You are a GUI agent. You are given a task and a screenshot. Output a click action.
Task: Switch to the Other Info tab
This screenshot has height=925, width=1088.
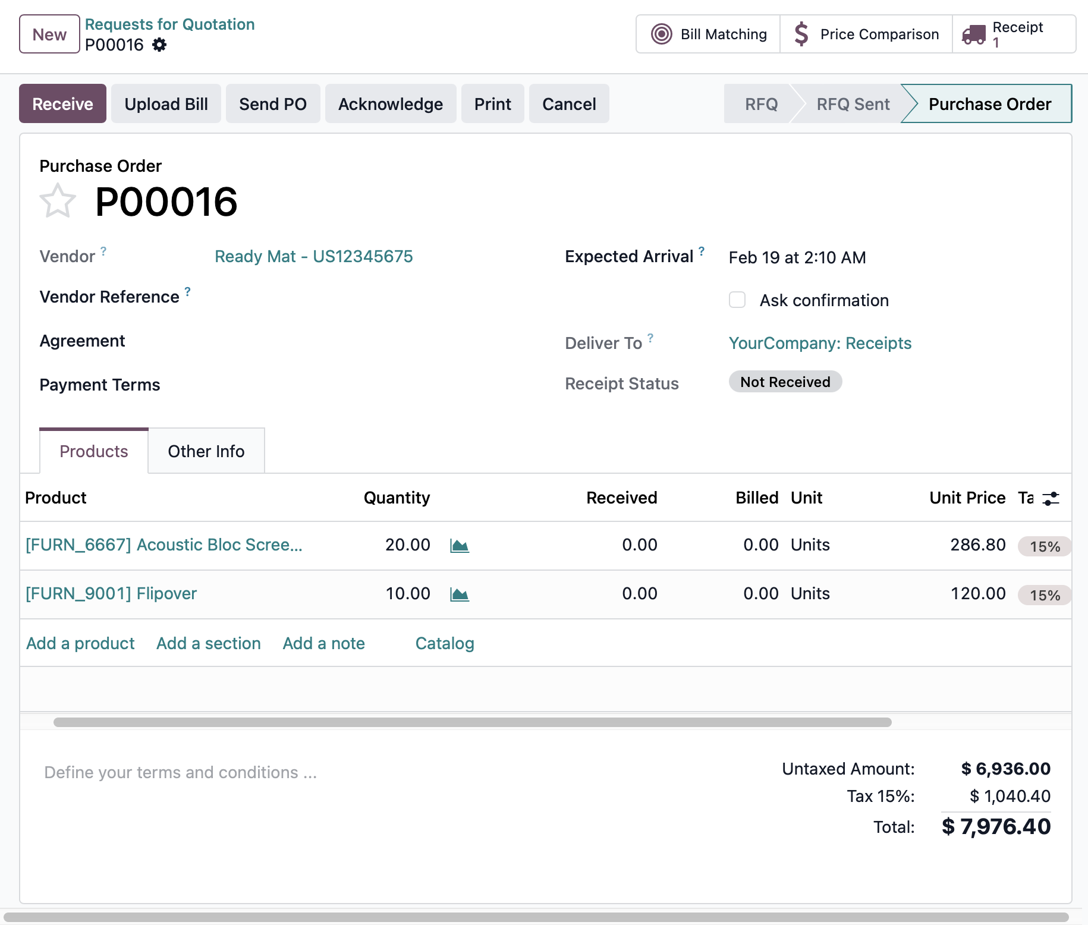coord(206,451)
